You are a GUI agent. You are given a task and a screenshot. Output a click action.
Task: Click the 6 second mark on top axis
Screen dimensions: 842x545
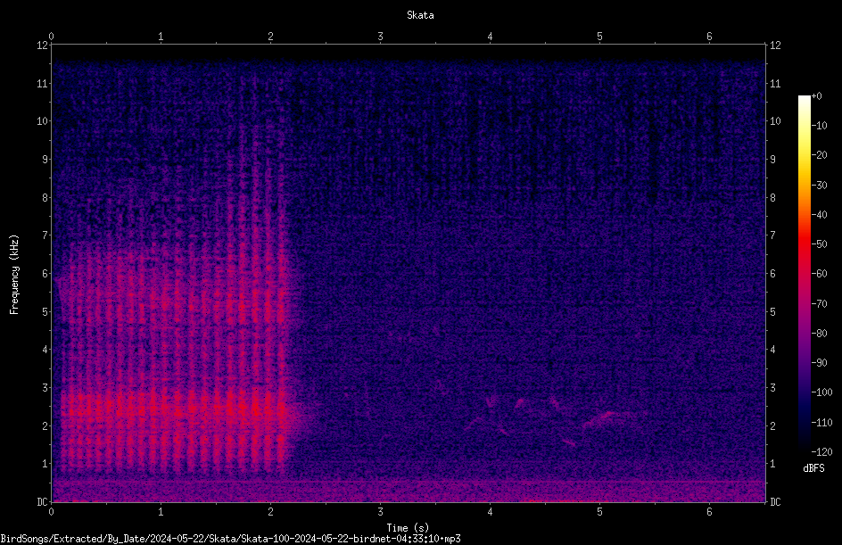coord(709,37)
